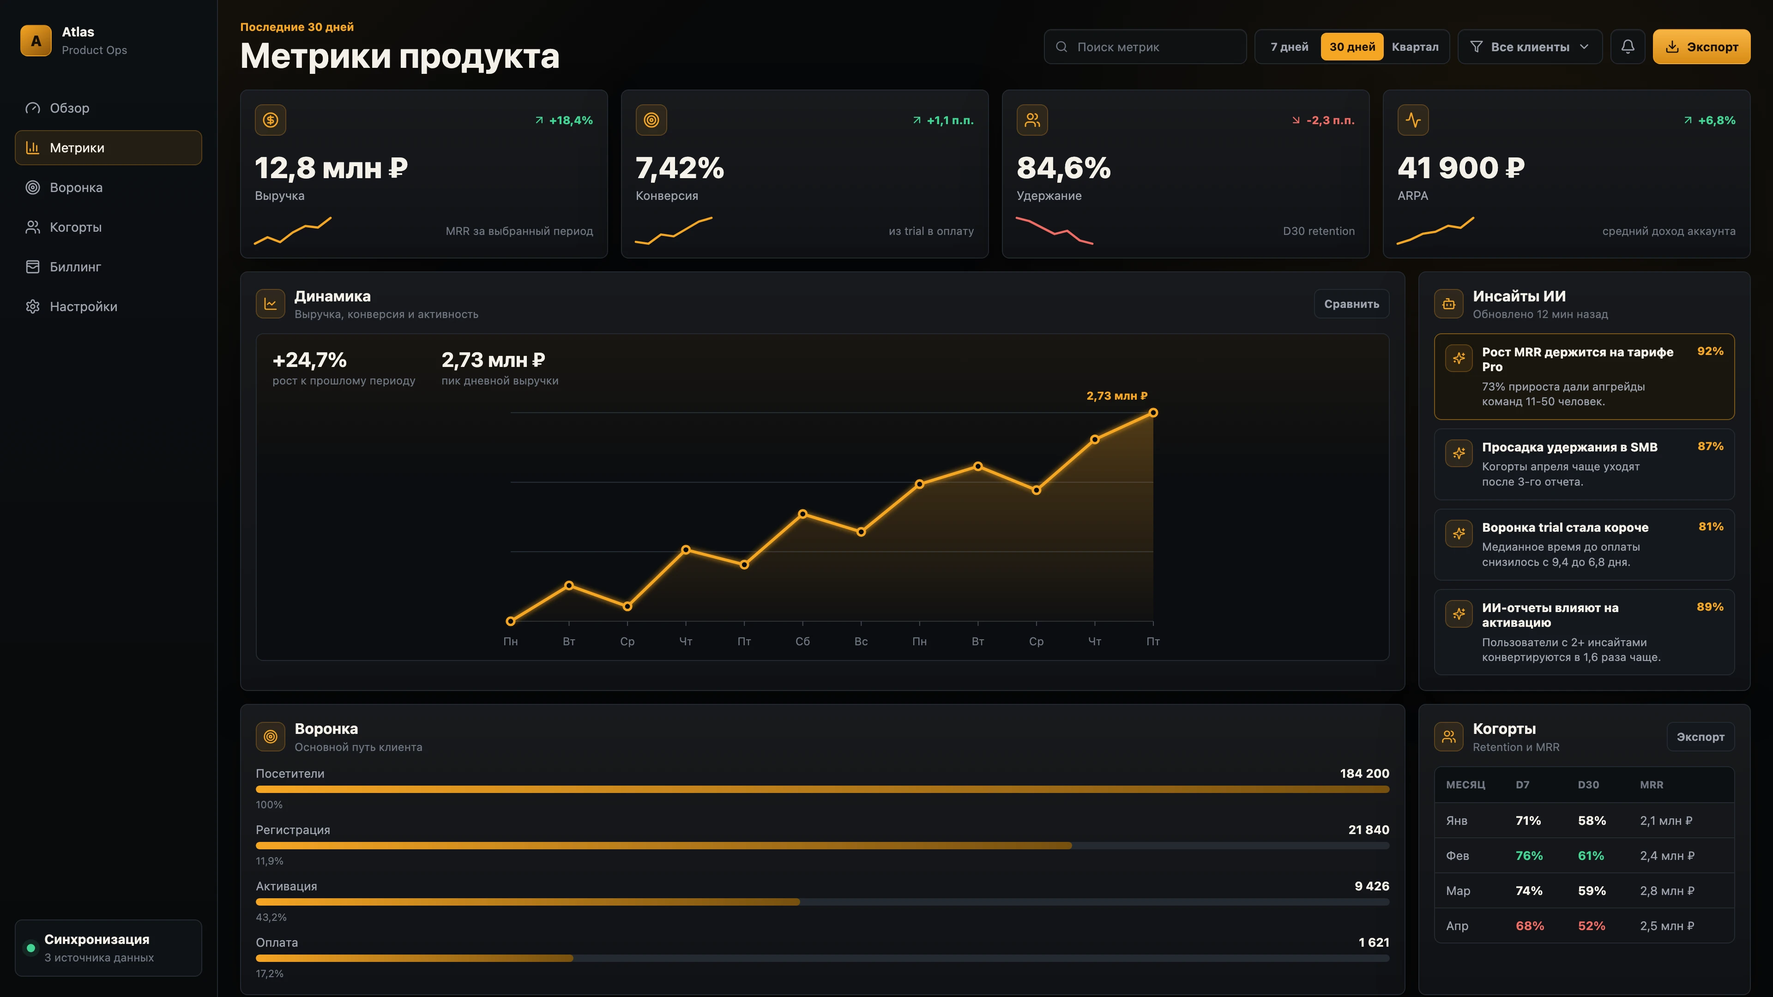This screenshot has width=1773, height=997.
Task: Click the Выручка revenue sparkline
Action: pos(293,230)
